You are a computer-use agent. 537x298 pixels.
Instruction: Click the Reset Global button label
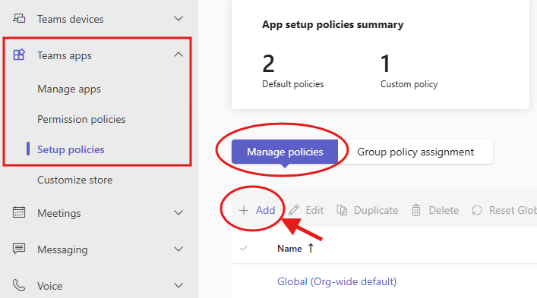pos(513,210)
